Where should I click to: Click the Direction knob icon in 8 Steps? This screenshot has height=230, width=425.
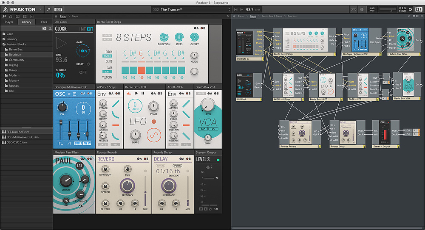point(164,38)
